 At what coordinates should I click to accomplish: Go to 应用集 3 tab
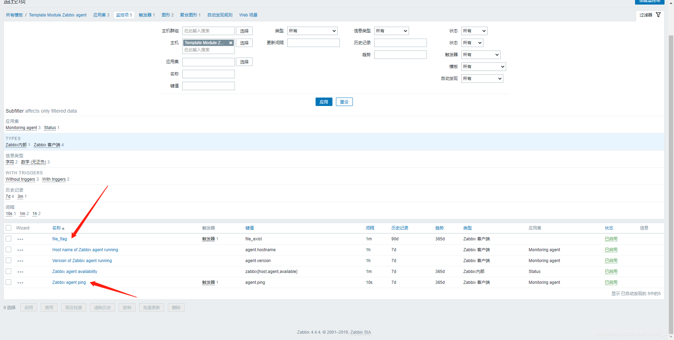(x=101, y=15)
